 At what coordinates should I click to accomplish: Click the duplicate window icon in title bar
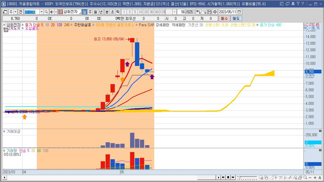click(287, 4)
